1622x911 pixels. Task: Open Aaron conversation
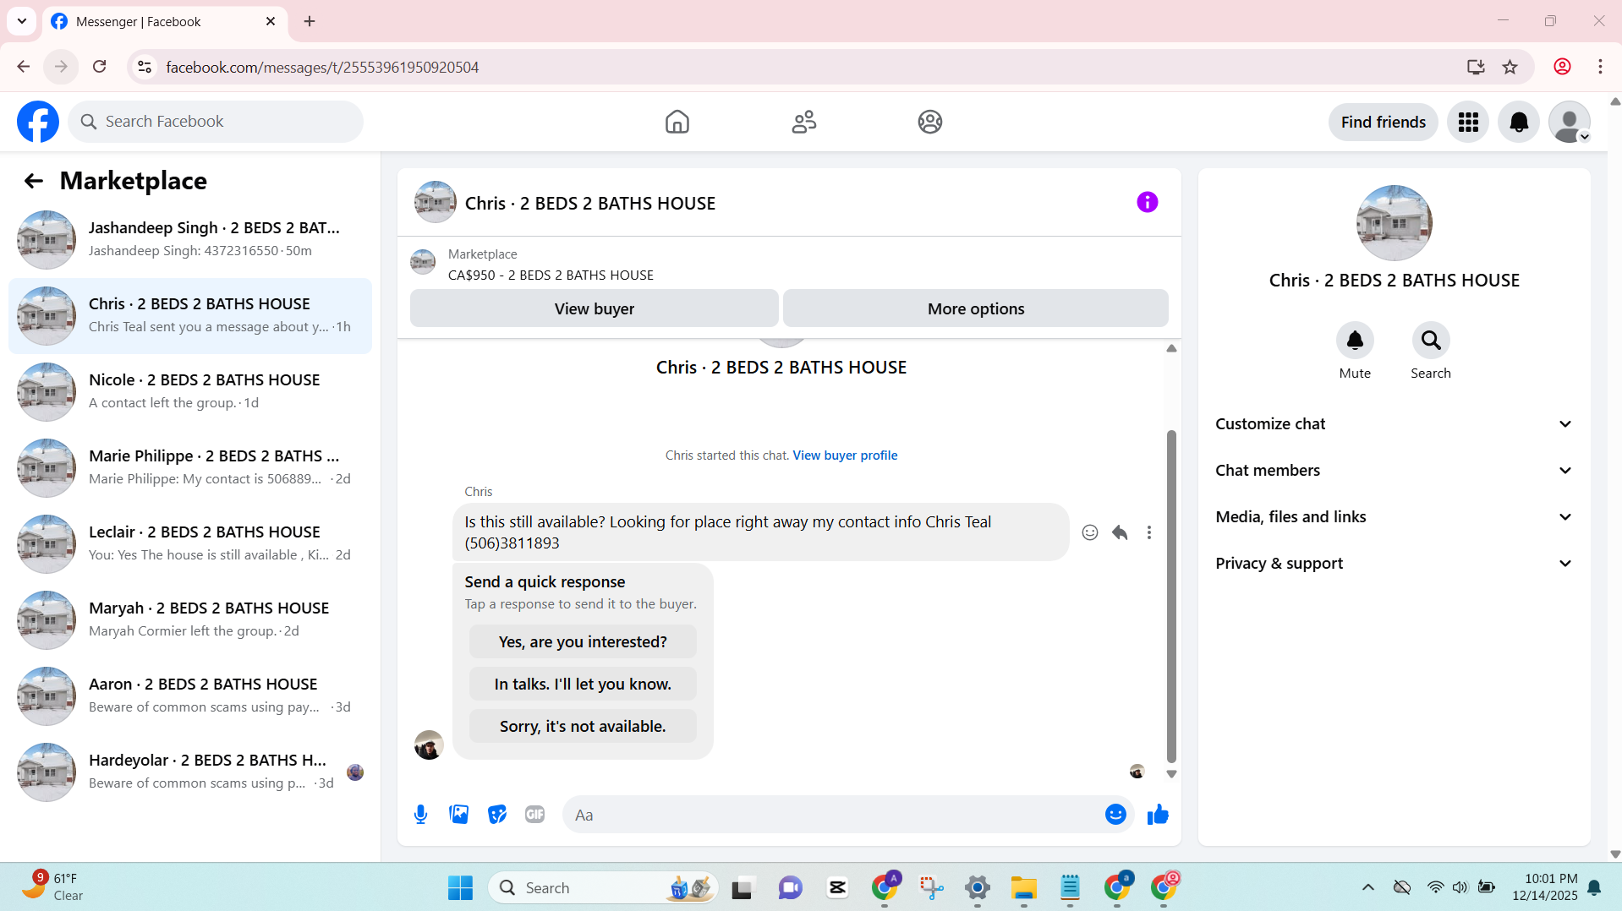point(190,696)
